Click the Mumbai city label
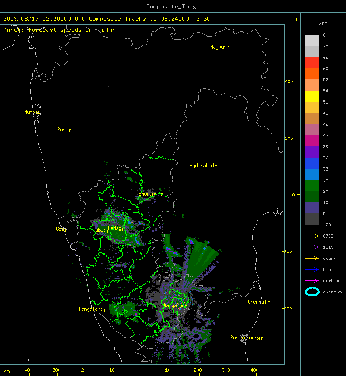The height and width of the screenshot is (376, 346). tap(32, 112)
